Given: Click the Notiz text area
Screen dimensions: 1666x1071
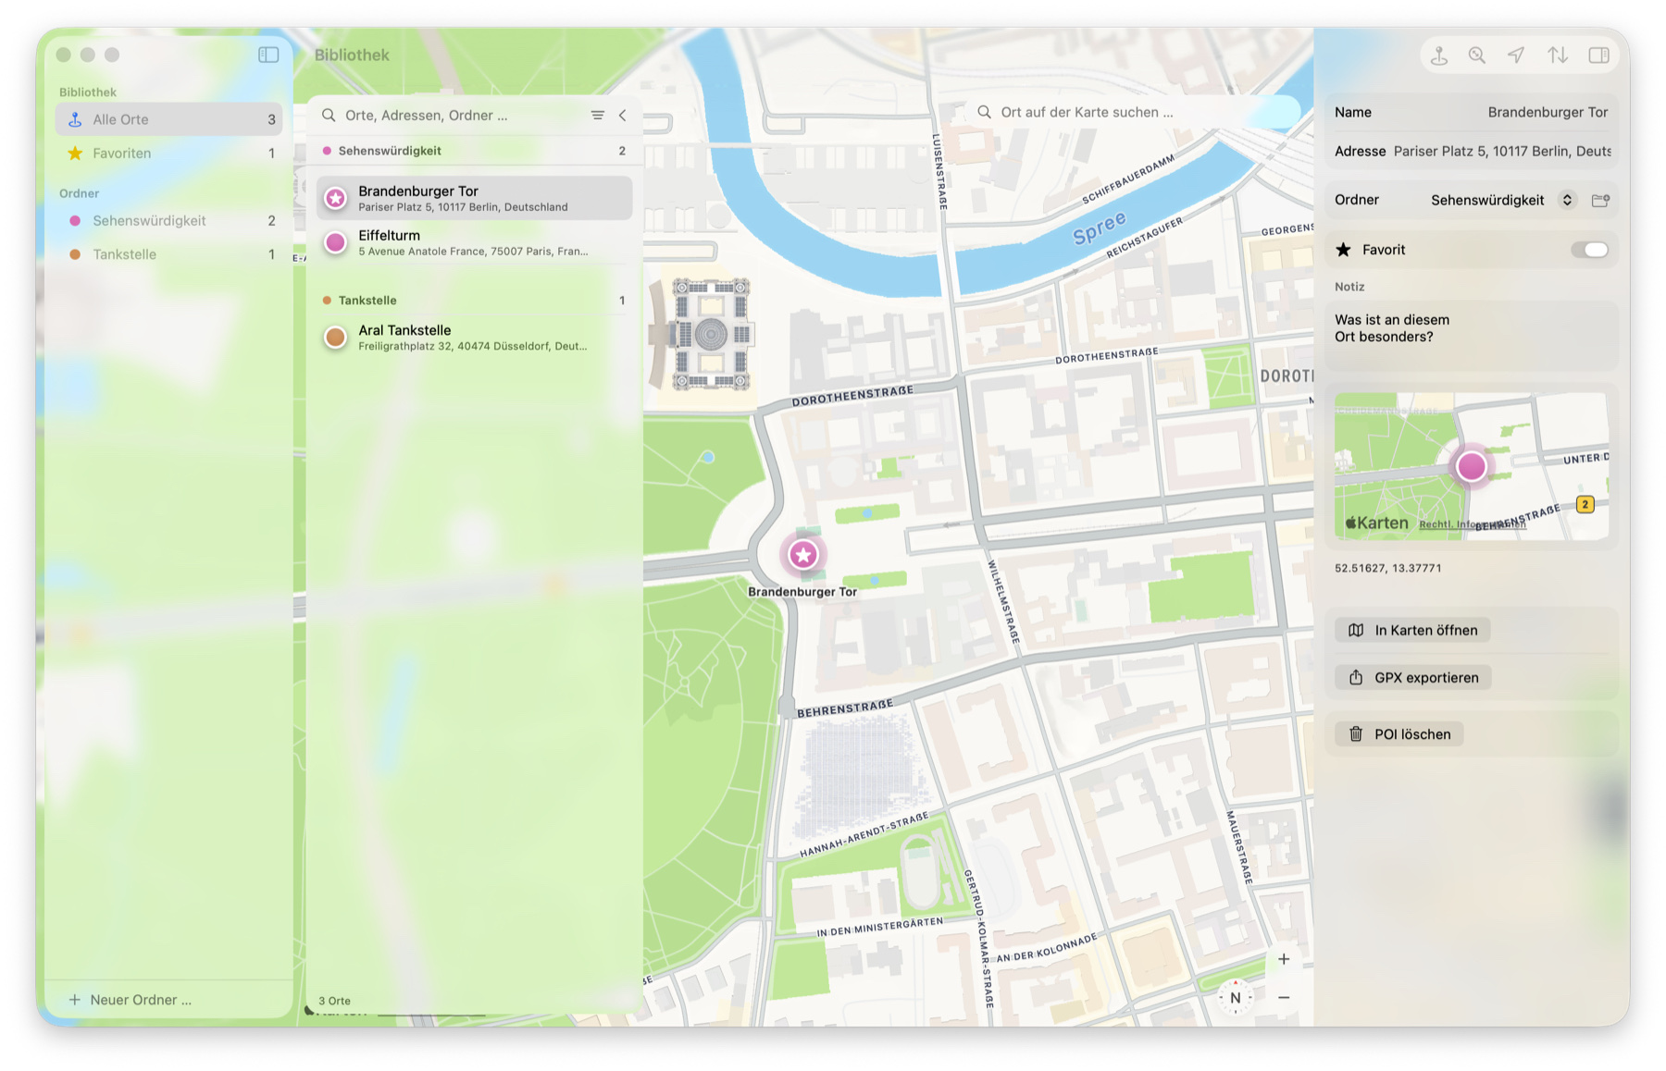Looking at the screenshot, I should click(x=1472, y=336).
